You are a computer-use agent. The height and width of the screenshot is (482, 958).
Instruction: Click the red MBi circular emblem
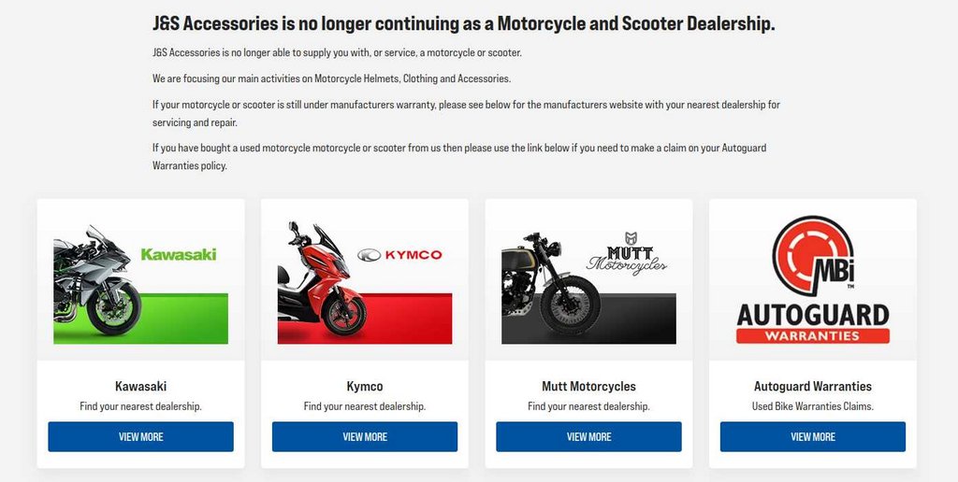813,256
